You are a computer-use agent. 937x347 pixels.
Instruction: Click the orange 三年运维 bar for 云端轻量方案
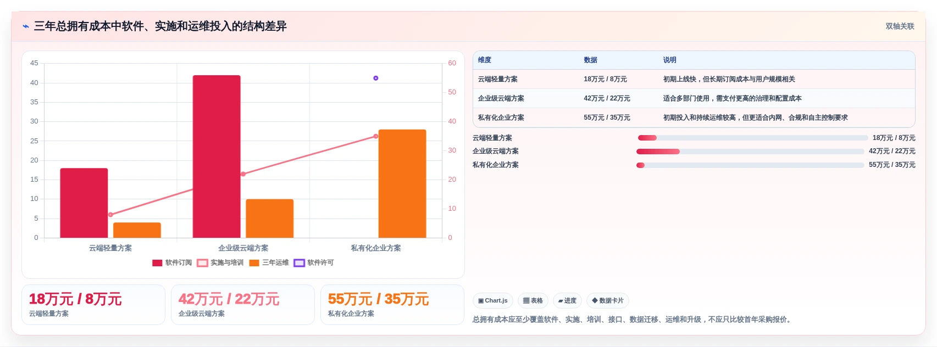(137, 230)
